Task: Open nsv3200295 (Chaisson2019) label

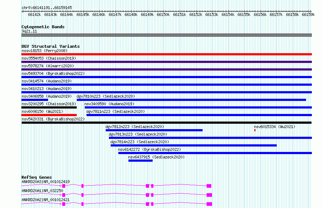Action: point(49,104)
